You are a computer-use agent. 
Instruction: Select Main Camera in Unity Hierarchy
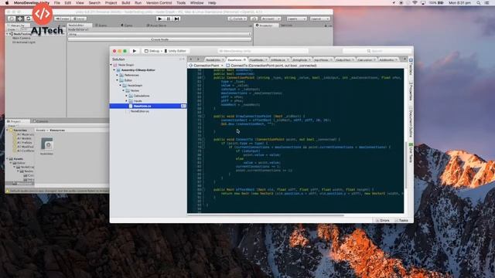click(22, 38)
